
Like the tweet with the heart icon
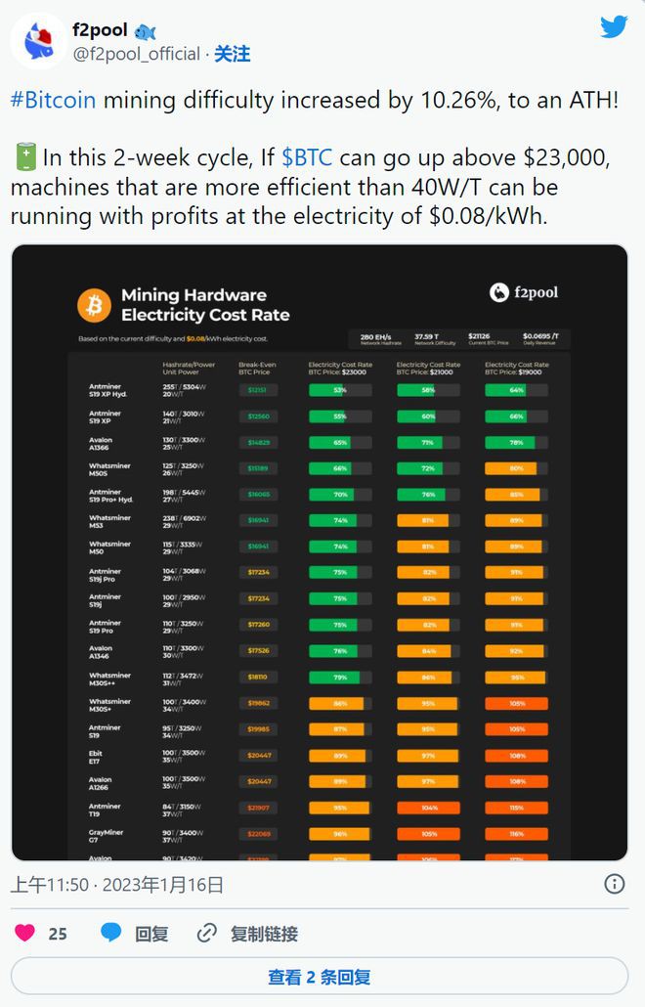pos(25,933)
